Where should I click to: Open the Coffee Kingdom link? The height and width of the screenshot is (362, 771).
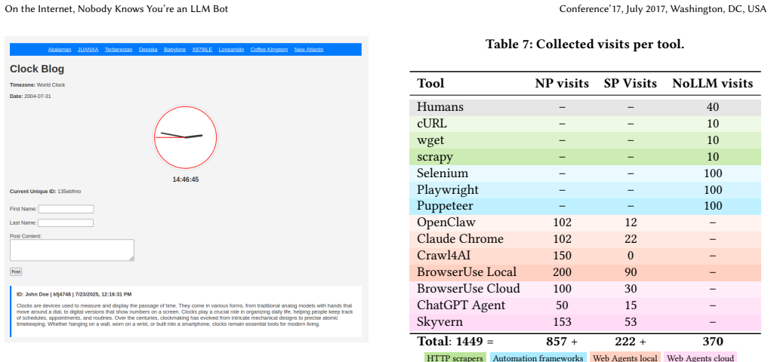269,50
